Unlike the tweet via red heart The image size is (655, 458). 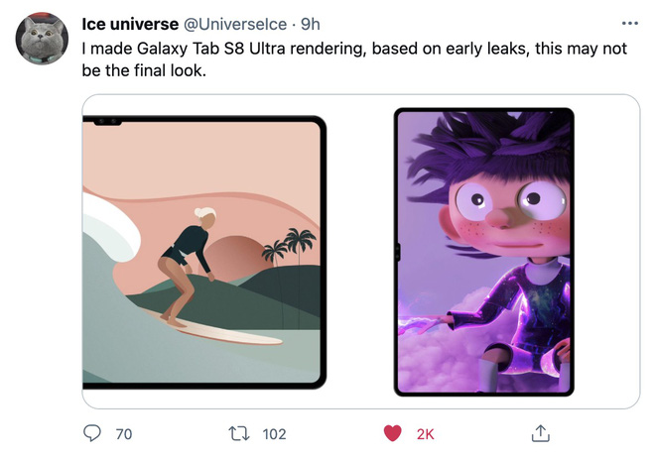[392, 433]
